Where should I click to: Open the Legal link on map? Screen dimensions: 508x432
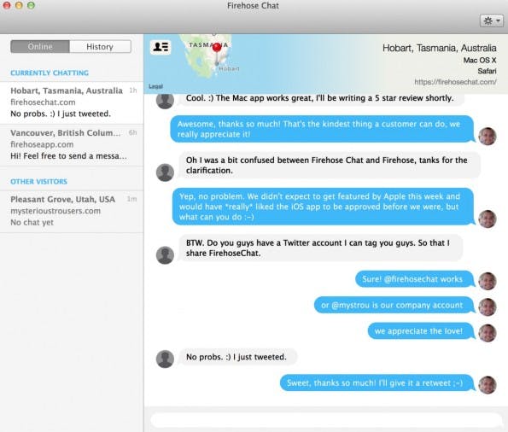pyautogui.click(x=155, y=86)
